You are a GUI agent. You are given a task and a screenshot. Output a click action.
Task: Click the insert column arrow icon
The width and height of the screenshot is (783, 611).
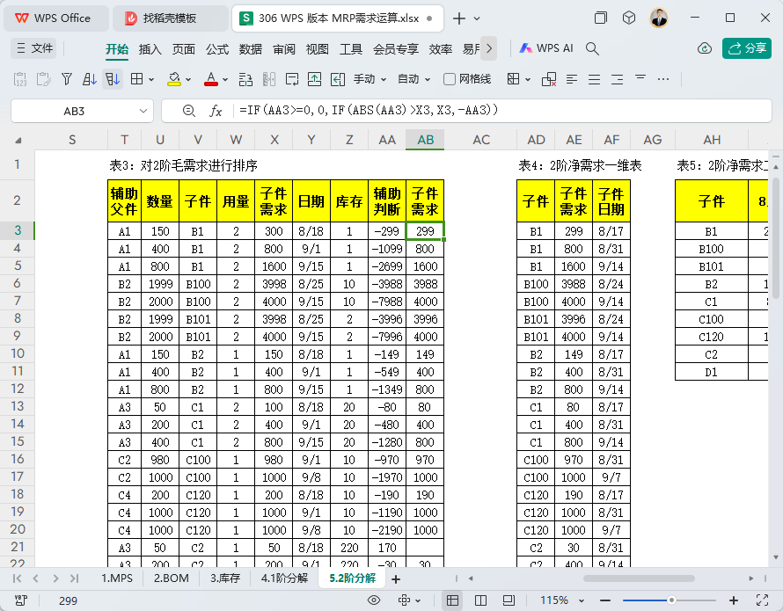pyautogui.click(x=338, y=79)
